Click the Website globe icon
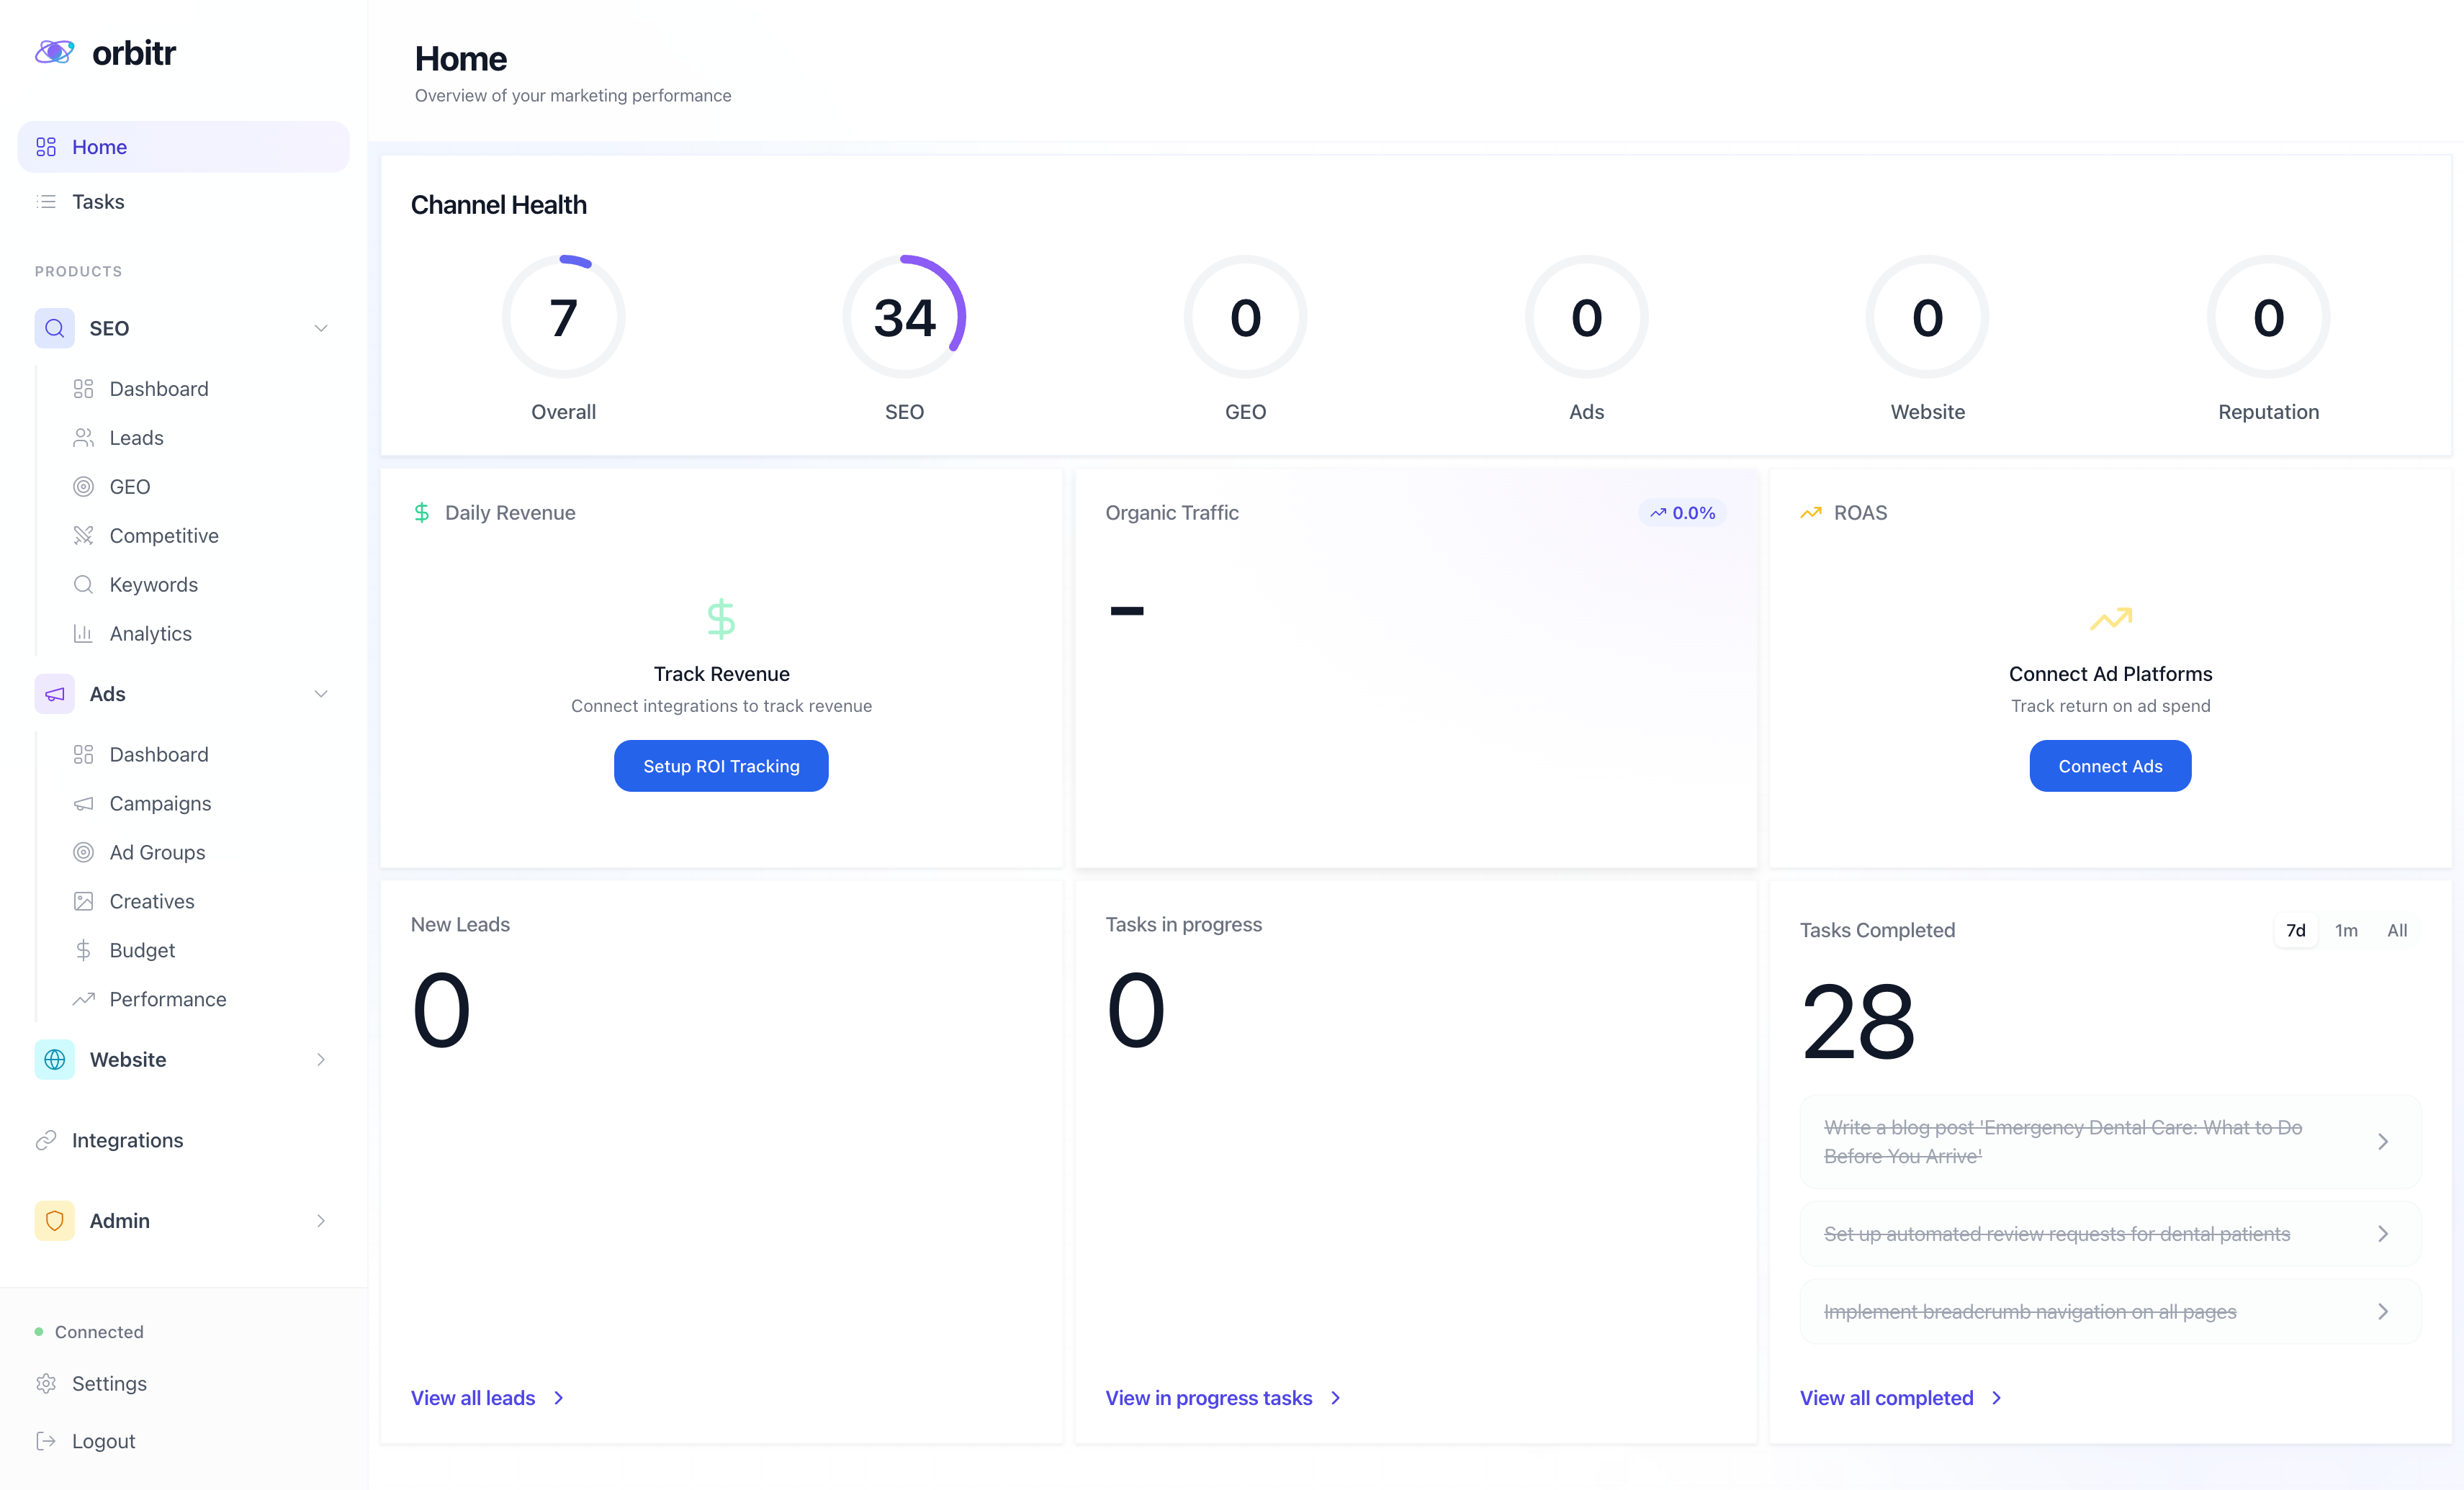The image size is (2464, 1490). pyautogui.click(x=54, y=1059)
